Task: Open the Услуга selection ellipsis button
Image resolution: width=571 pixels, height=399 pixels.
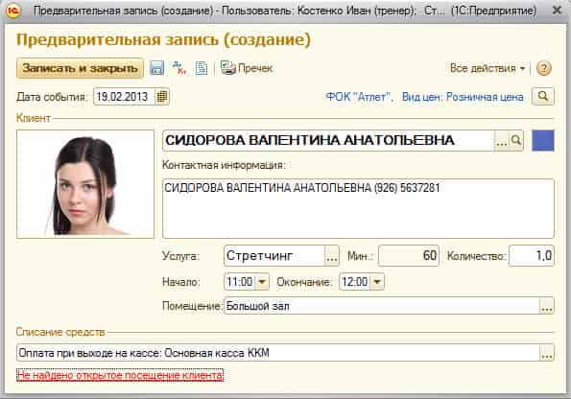Action: 331,256
